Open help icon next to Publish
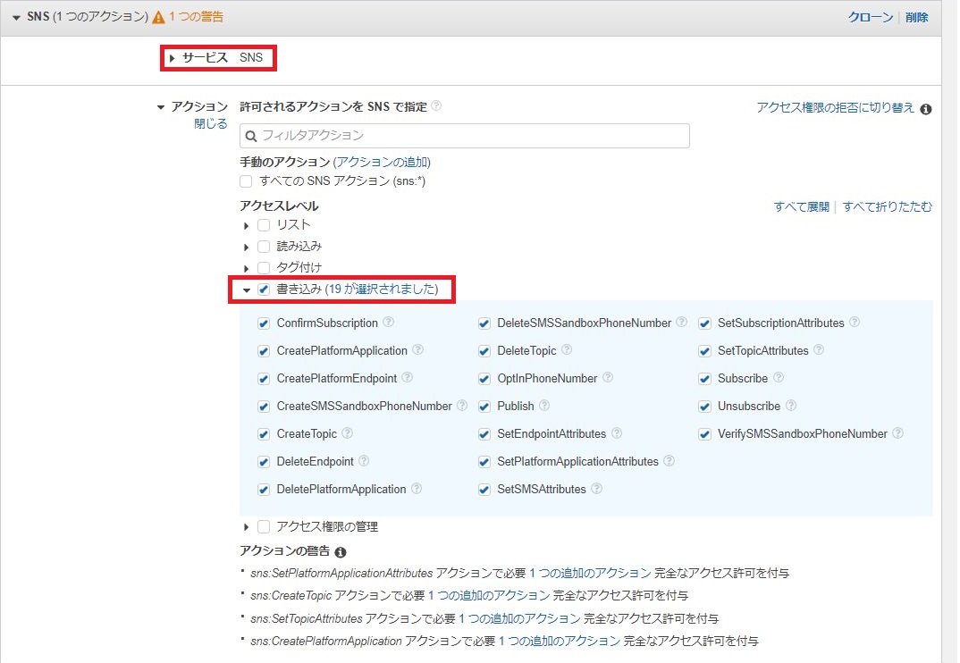The height and width of the screenshot is (663, 960). point(544,405)
